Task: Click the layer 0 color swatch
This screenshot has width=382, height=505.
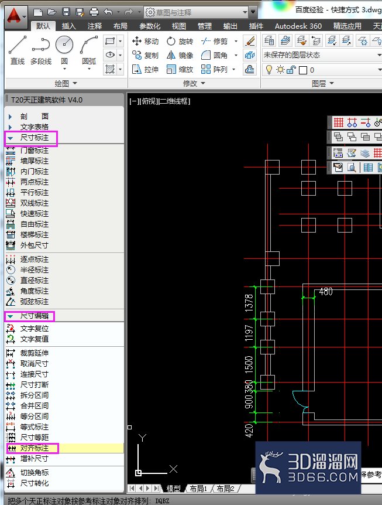Action: (x=303, y=70)
